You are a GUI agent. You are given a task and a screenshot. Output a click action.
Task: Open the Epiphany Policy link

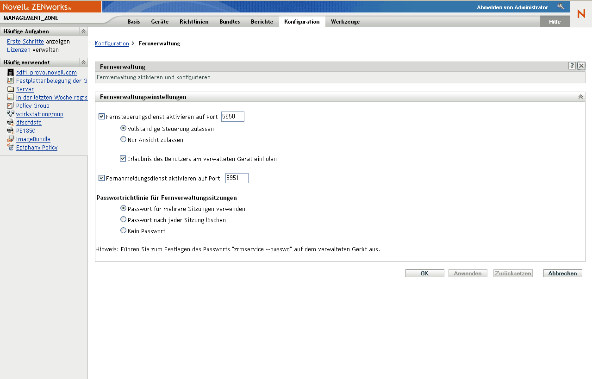[37, 148]
